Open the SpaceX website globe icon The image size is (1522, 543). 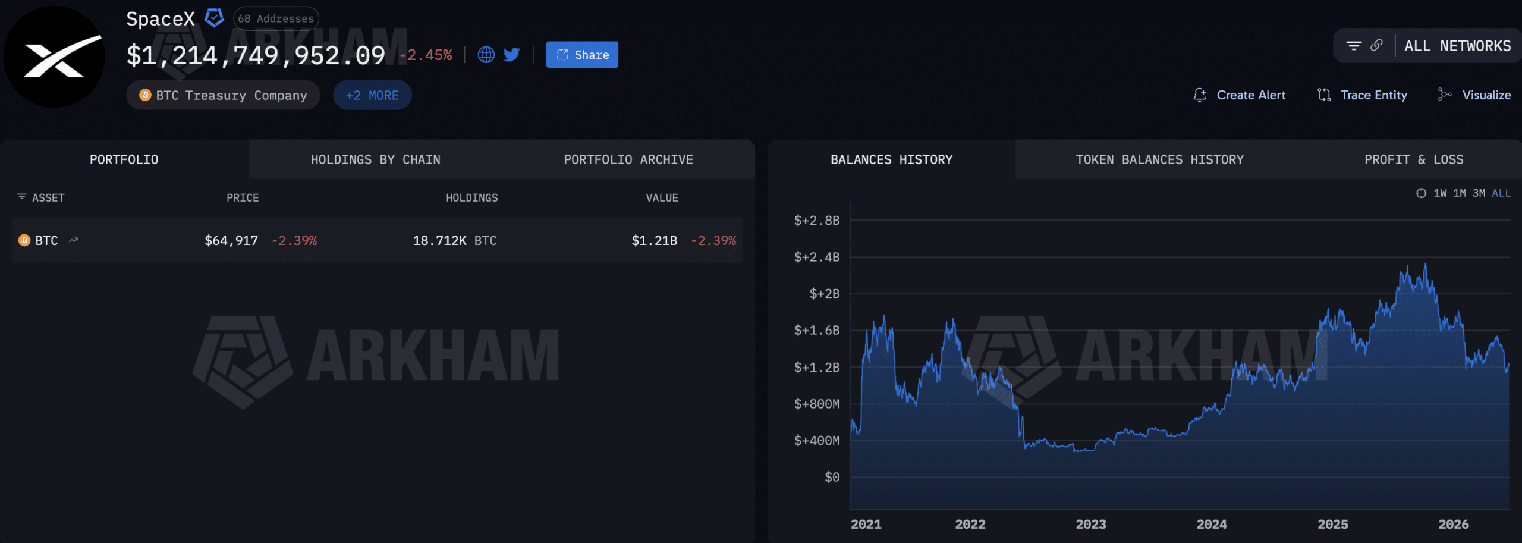486,55
